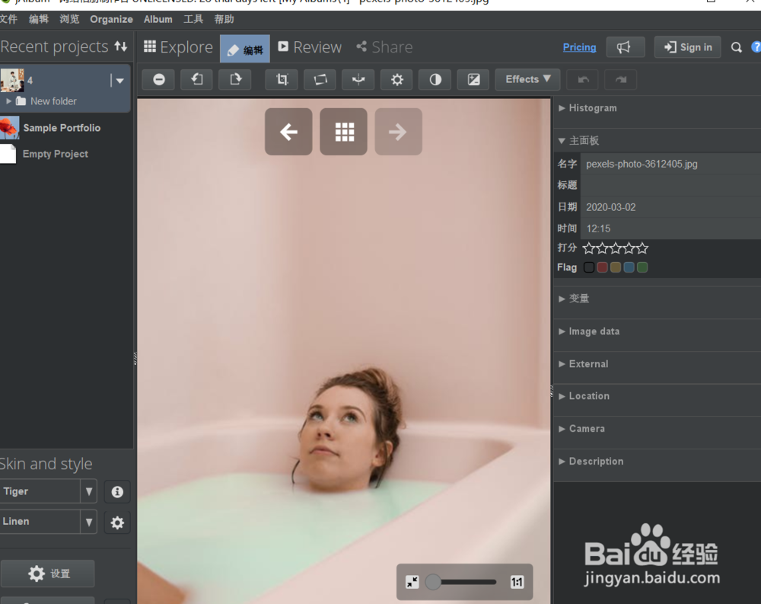761x604 pixels.
Task: Open the exposure levels tool
Action: coord(473,79)
